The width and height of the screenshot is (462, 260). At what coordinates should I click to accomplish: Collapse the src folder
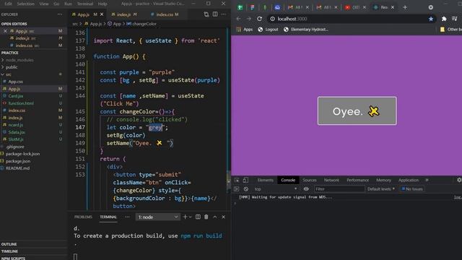(9, 74)
